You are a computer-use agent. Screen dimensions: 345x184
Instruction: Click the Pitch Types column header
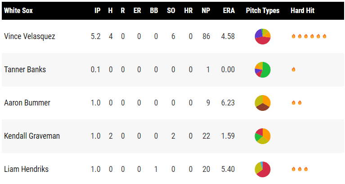click(262, 10)
